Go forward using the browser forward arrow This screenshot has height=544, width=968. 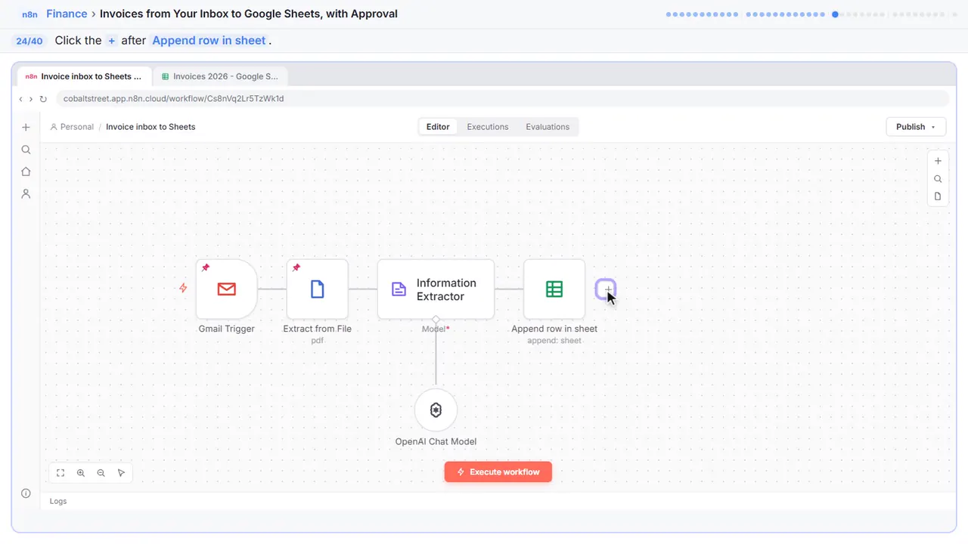point(31,99)
